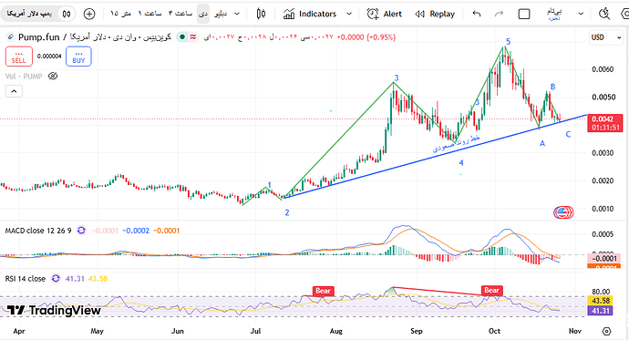Undo the last chart action

pos(476,14)
